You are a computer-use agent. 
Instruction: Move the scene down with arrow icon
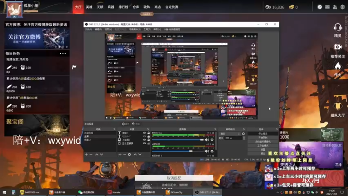(x=101, y=155)
